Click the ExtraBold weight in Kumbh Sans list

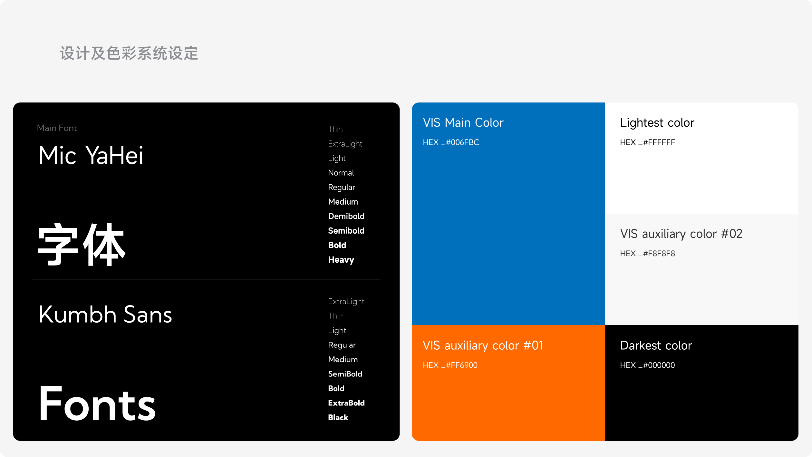click(x=346, y=403)
